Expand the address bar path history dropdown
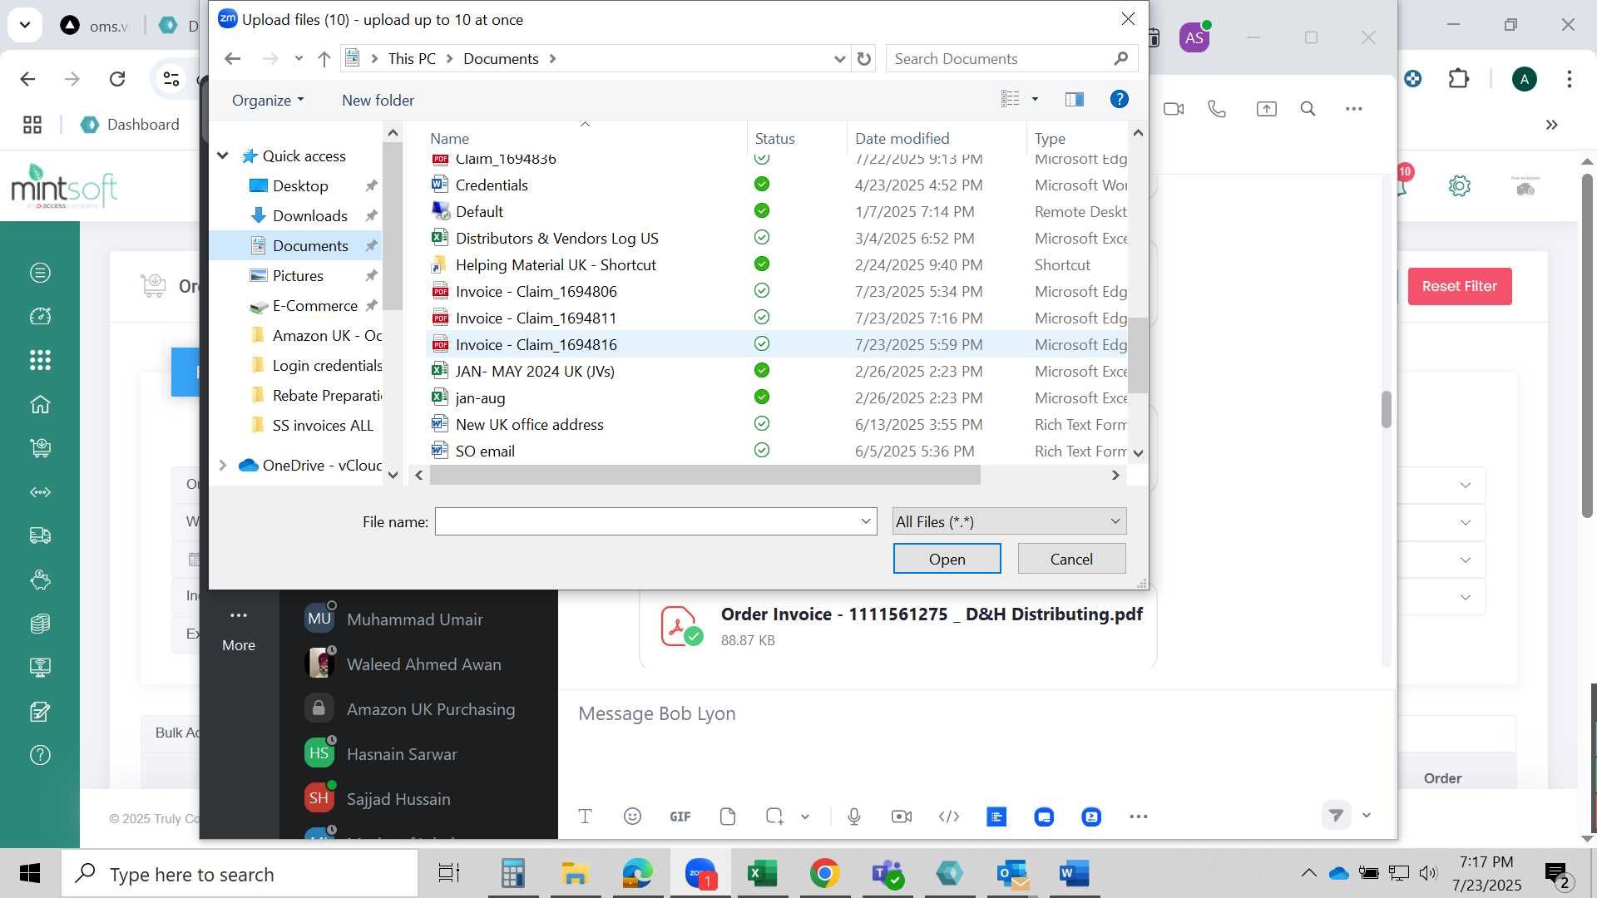 pos(839,59)
